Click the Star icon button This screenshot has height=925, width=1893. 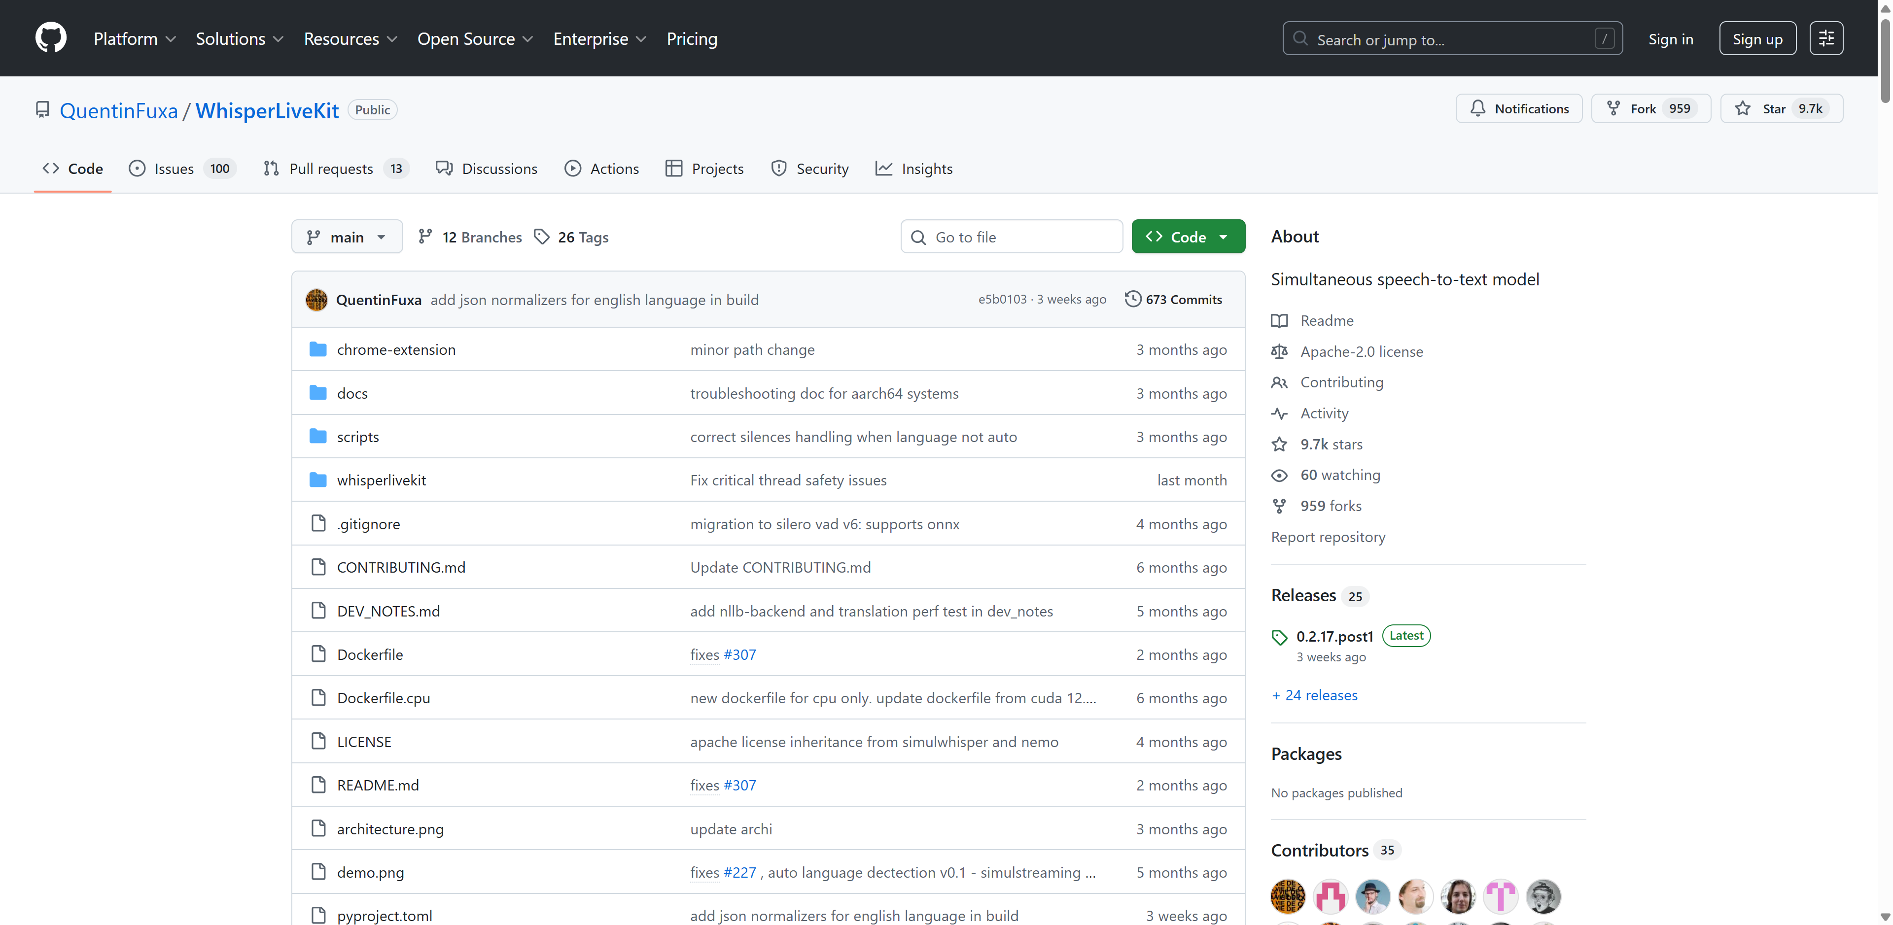click(x=1743, y=109)
